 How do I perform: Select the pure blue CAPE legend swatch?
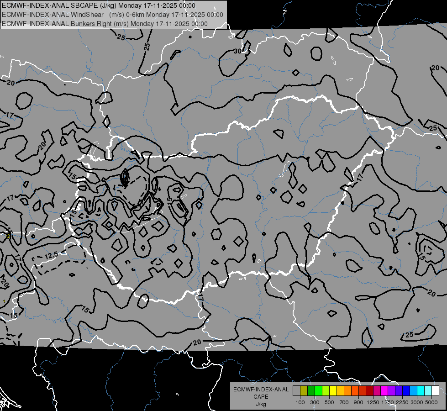[406, 390]
